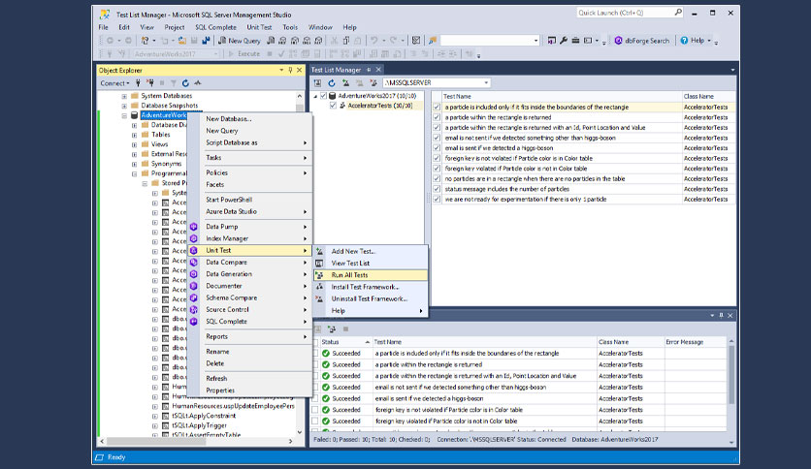Select Run All Tests from the submenu
This screenshot has height=469, width=811.
(371, 275)
